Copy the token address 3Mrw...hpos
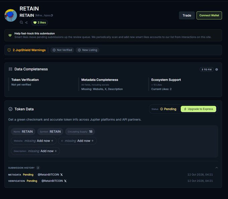Viewport: 228px width, 199px height. coord(52,15)
